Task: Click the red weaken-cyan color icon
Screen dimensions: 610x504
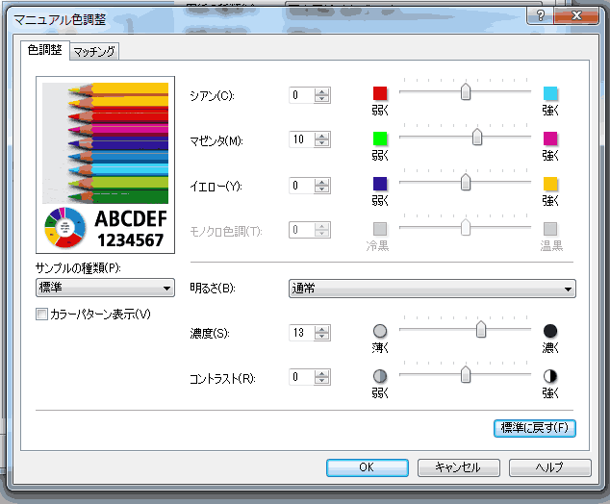Action: (x=380, y=93)
